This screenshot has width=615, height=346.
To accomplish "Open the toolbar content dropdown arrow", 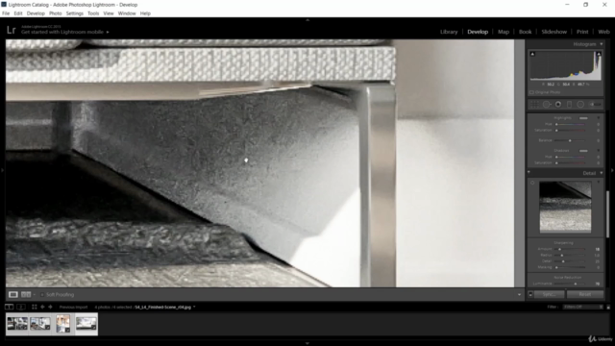I will tap(519, 295).
